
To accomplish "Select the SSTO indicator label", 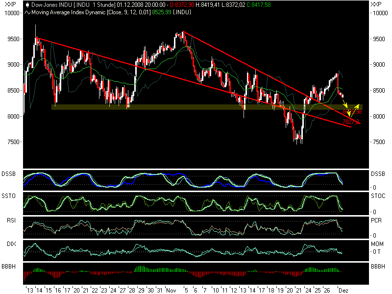I will click(x=8, y=196).
